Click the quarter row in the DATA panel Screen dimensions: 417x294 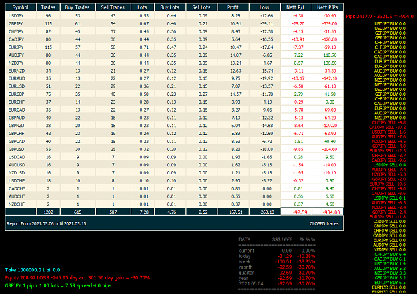pyautogui.click(x=277, y=273)
